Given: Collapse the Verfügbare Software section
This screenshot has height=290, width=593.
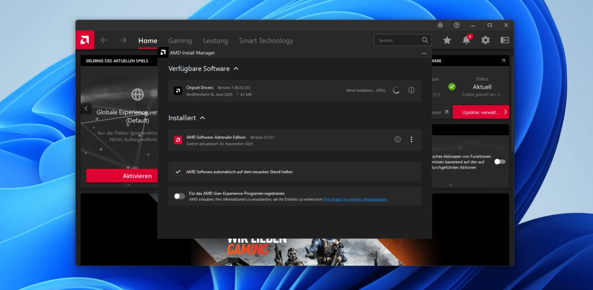Looking at the screenshot, I should 236,69.
